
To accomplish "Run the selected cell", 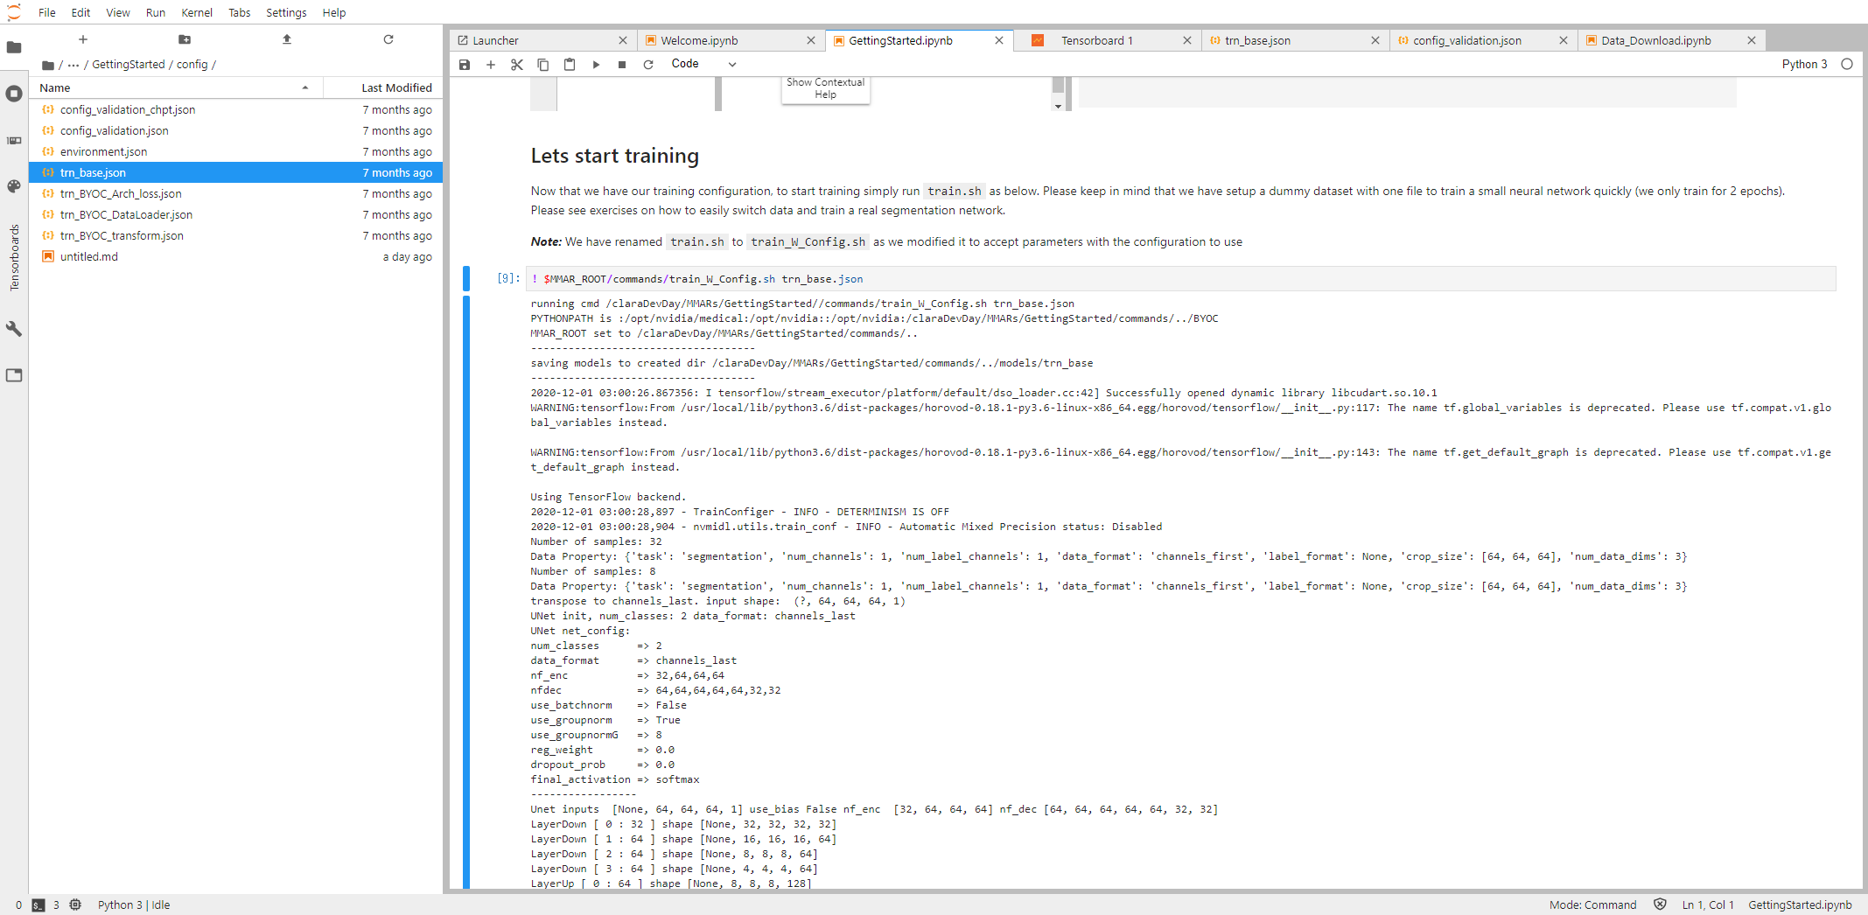I will point(596,65).
